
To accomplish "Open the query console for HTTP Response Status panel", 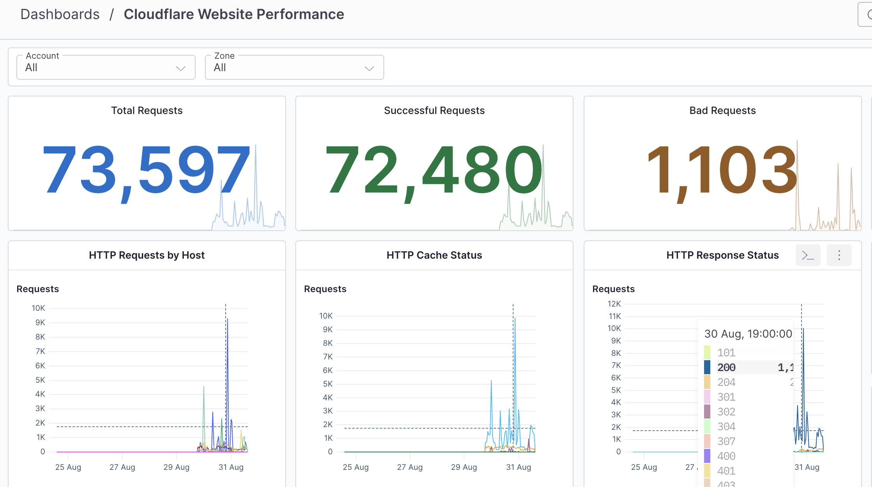I will point(808,255).
